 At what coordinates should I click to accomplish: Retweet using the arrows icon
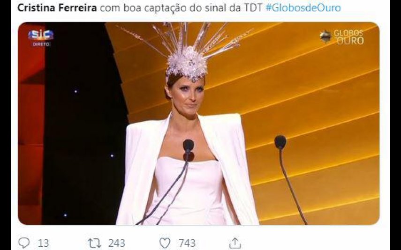[94, 243]
